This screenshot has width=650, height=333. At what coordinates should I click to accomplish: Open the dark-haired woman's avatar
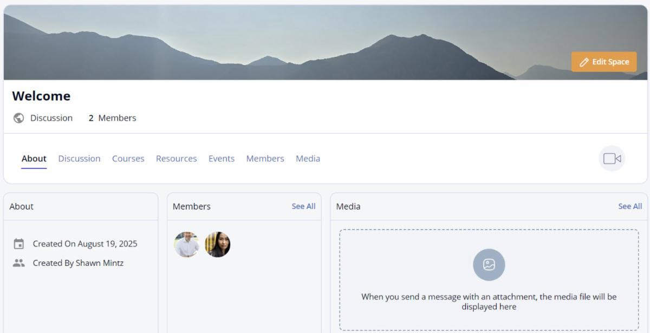click(x=218, y=245)
